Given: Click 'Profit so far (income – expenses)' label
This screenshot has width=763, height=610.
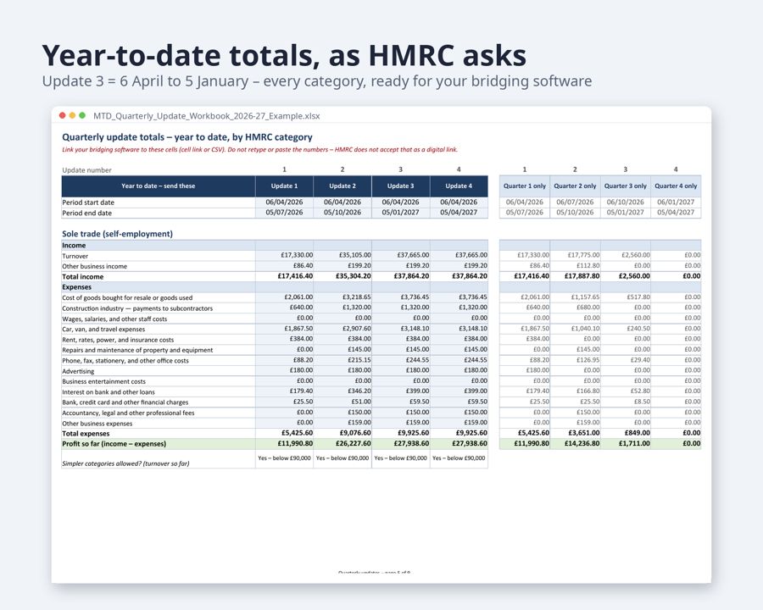Looking at the screenshot, I should [114, 444].
